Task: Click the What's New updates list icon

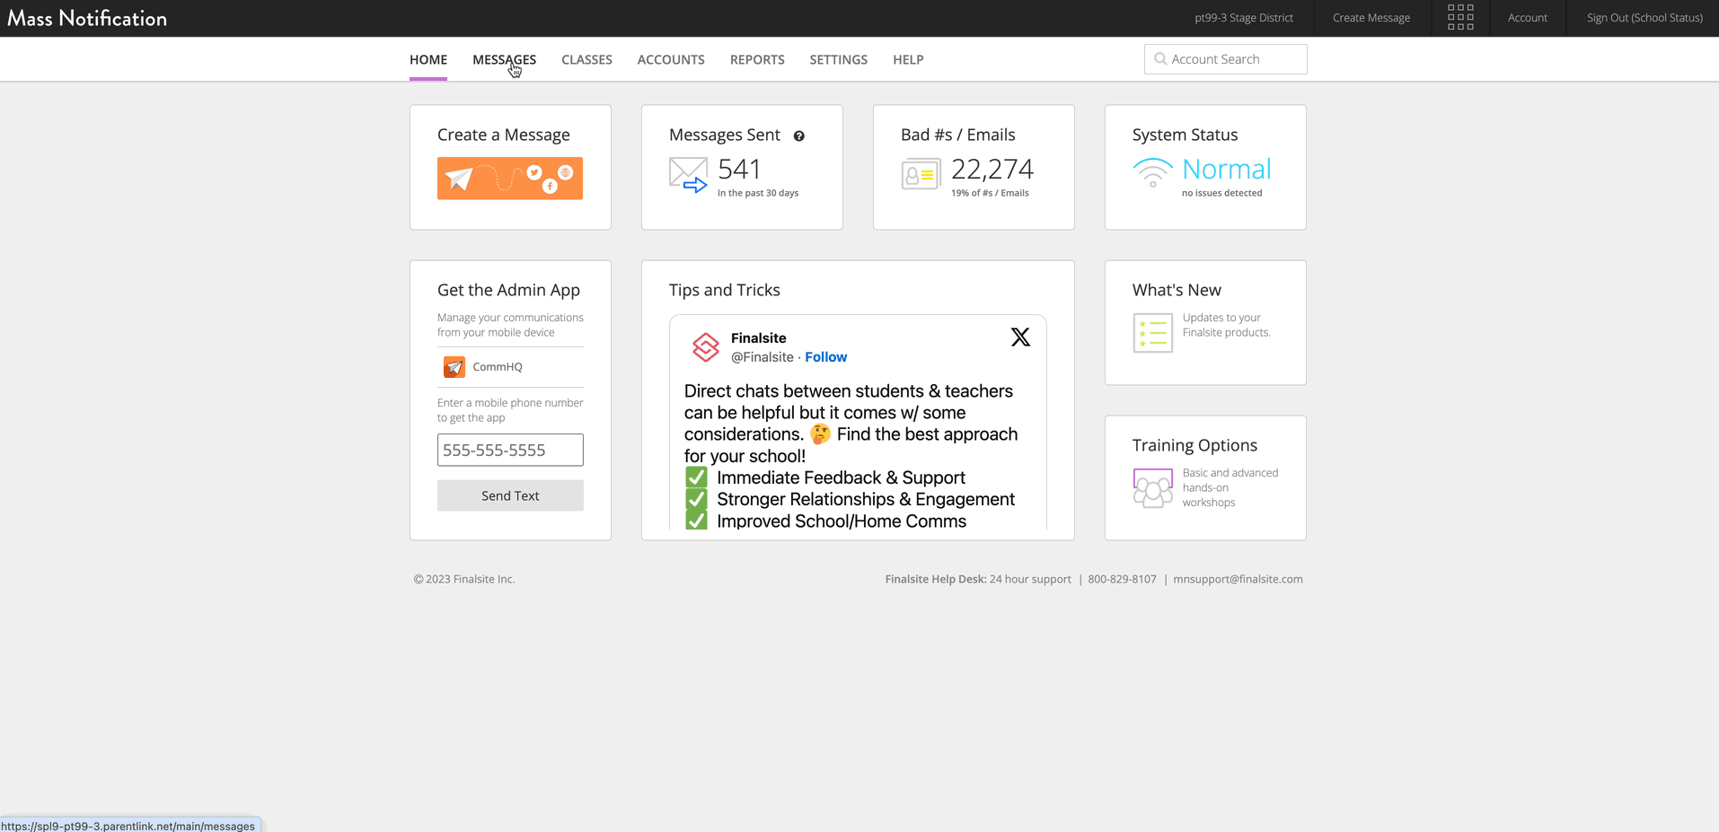Action: [1153, 332]
